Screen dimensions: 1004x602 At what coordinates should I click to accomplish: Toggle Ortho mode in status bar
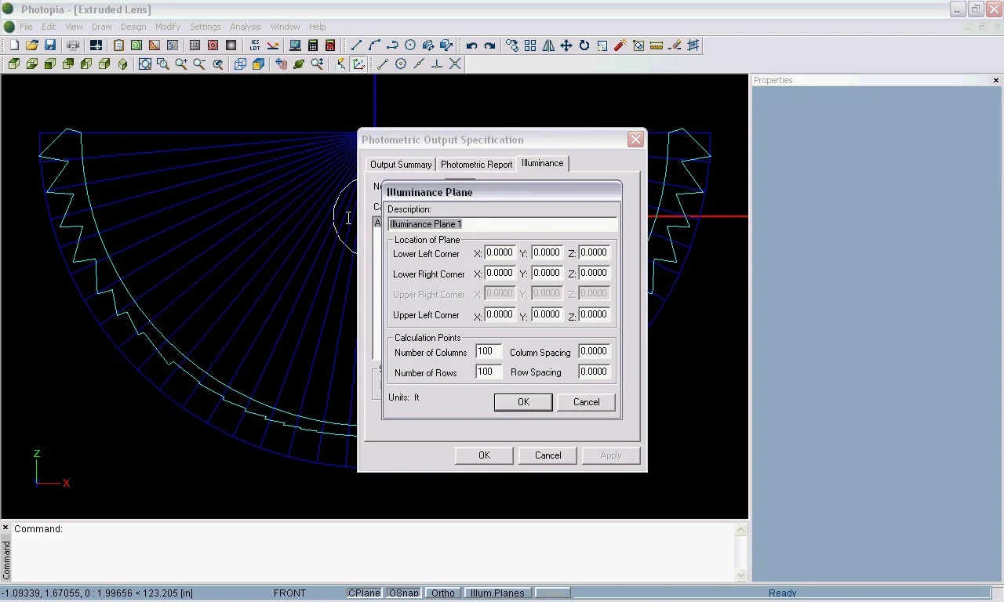click(442, 593)
